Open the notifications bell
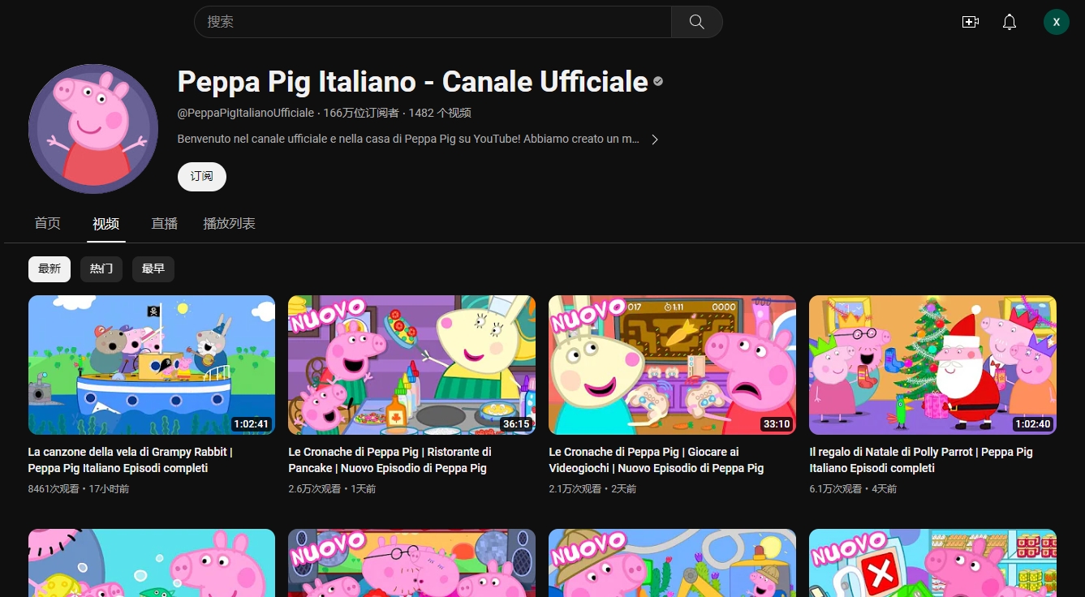Image resolution: width=1085 pixels, height=597 pixels. pyautogui.click(x=1009, y=22)
